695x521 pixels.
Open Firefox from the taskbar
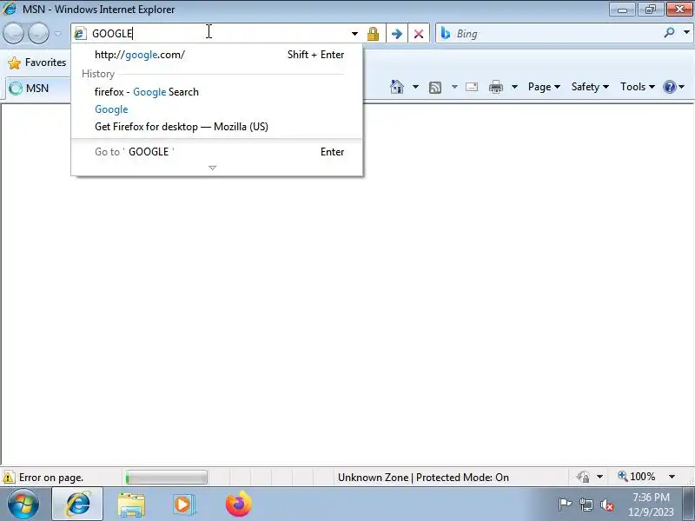tap(238, 505)
